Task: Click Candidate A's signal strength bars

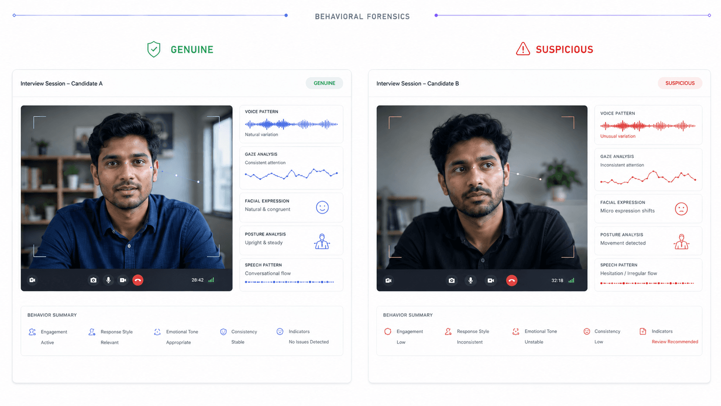Action: tap(211, 280)
